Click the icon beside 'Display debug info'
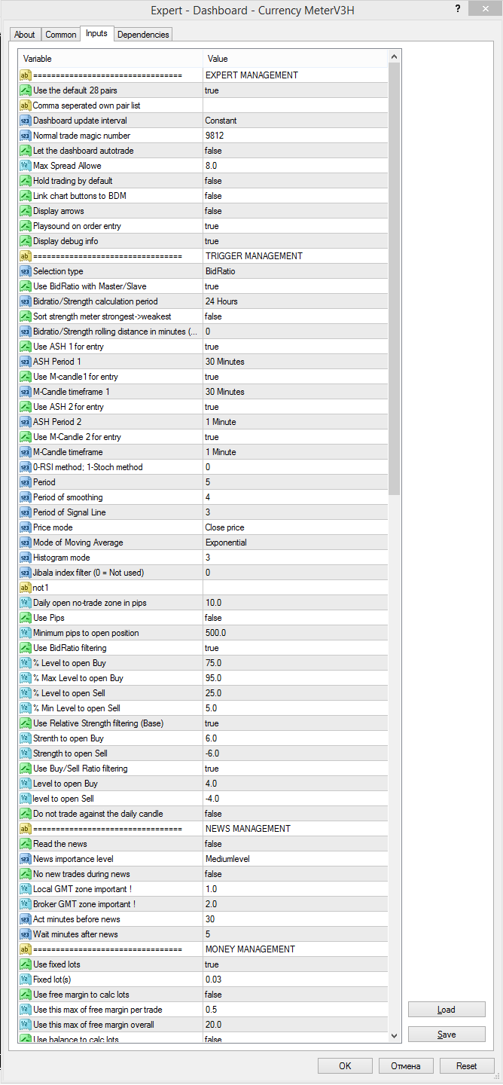Image resolution: width=503 pixels, height=1085 pixels. click(25, 241)
